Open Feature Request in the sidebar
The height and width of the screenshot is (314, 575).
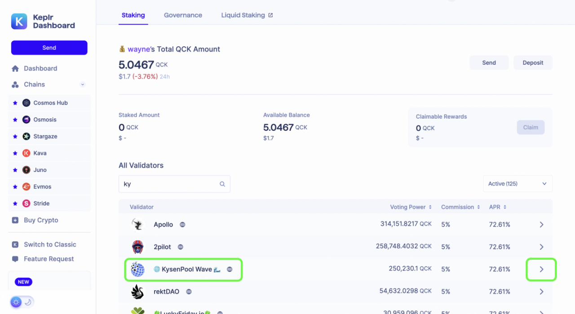point(49,259)
